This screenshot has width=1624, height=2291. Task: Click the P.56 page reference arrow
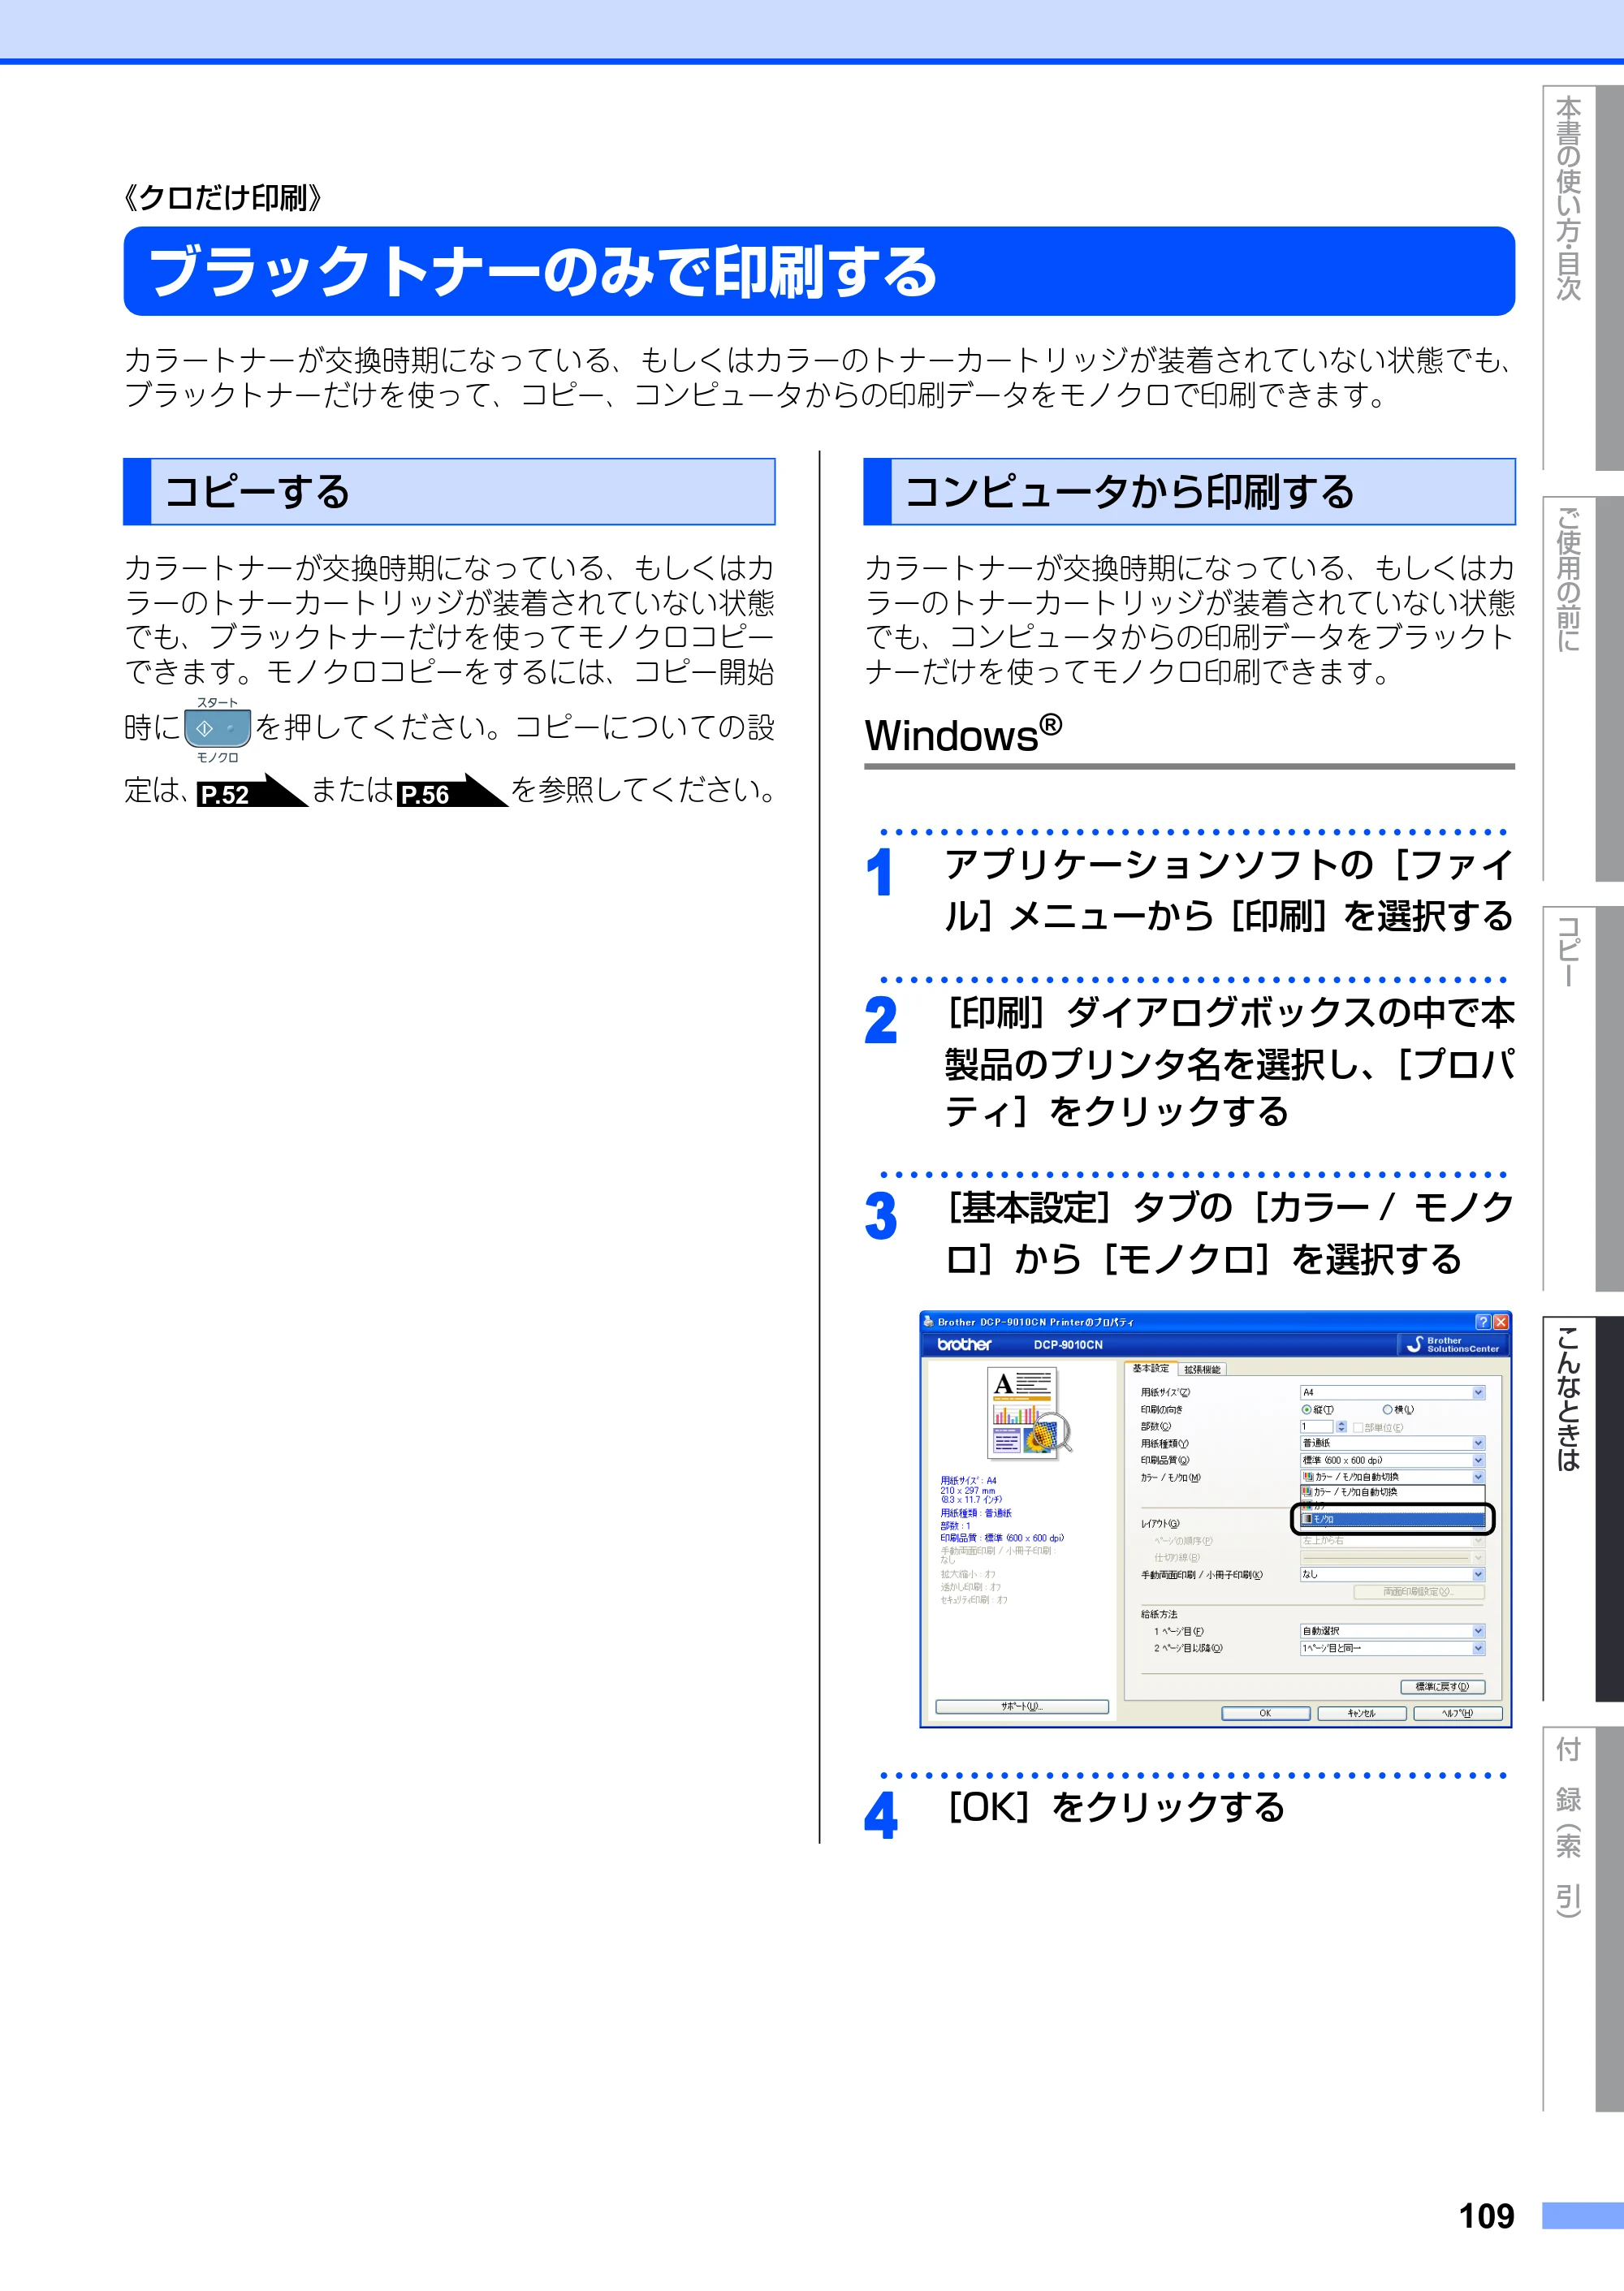[x=452, y=792]
